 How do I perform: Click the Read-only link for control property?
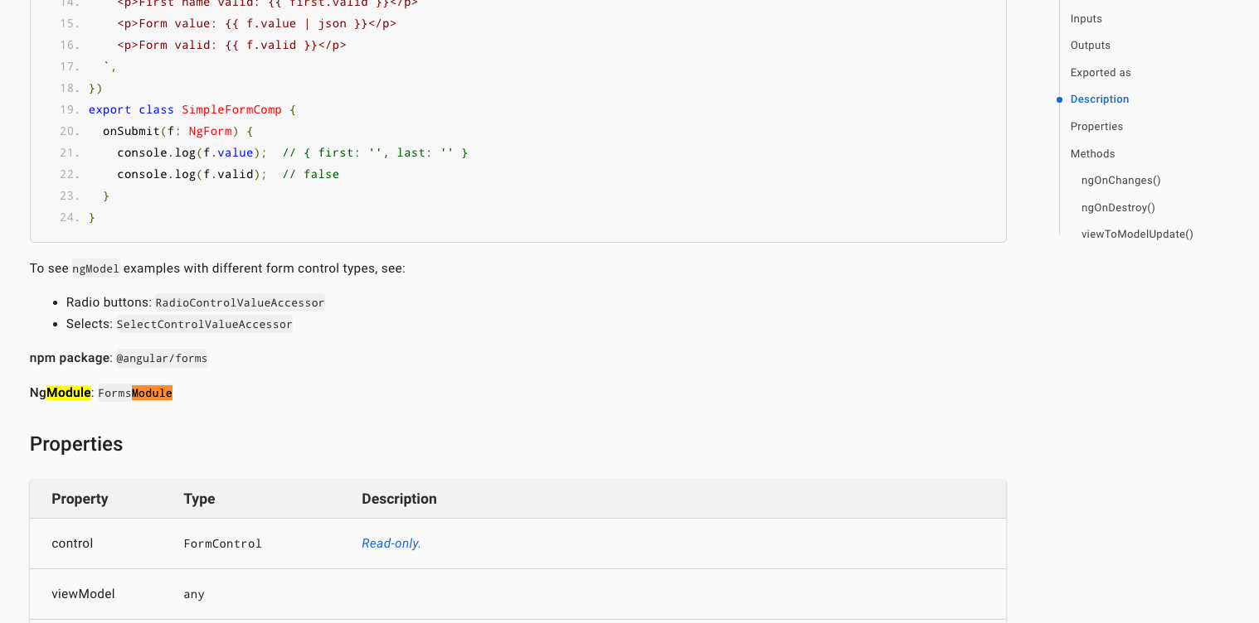tap(391, 543)
